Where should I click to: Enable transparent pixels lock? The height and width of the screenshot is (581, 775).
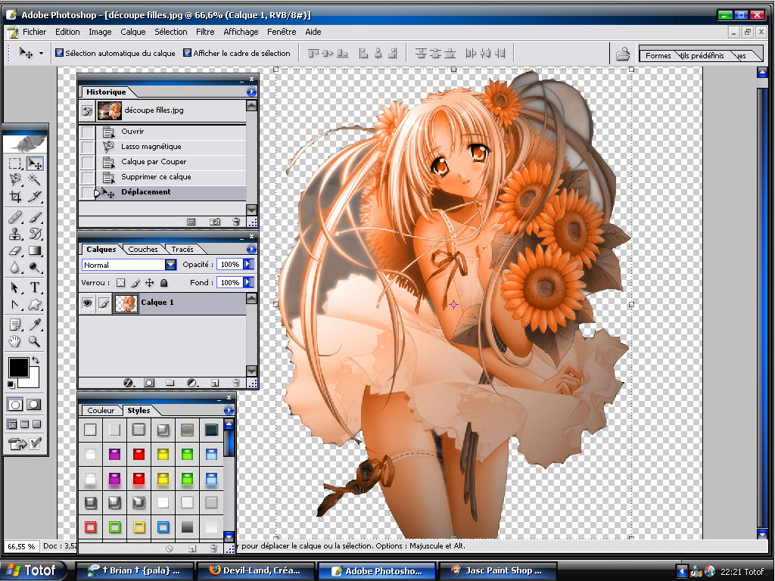pos(120,283)
